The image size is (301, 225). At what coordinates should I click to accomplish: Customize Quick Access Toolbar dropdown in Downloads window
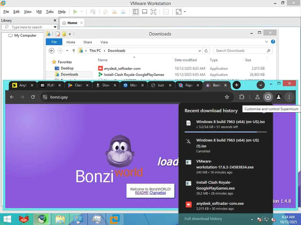70,34
